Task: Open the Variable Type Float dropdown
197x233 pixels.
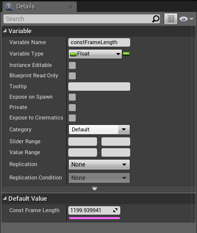Action: 95,54
